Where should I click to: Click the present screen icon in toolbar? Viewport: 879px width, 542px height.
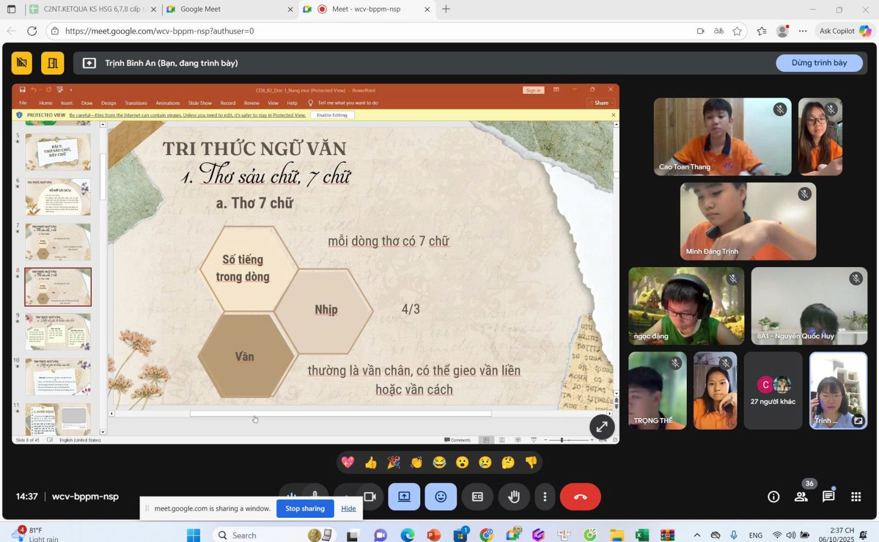pyautogui.click(x=404, y=496)
